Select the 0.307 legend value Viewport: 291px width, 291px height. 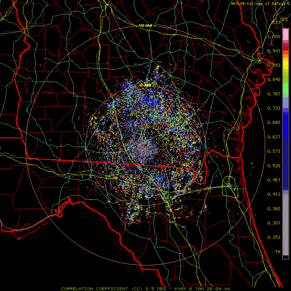coord(274,223)
